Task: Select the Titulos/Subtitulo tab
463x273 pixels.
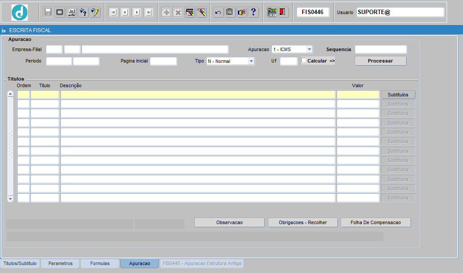Action: [x=20, y=263]
